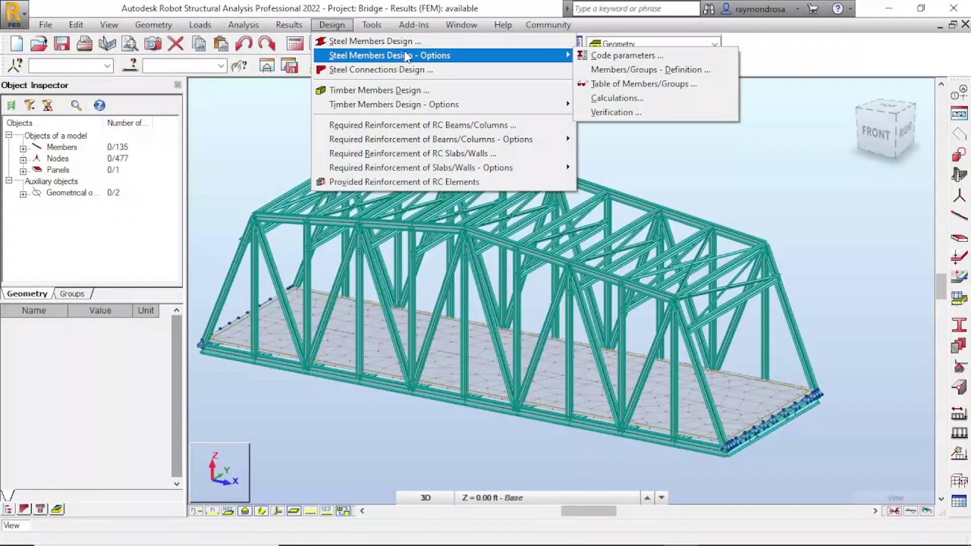Undo with the red left arrow
The width and height of the screenshot is (971, 546).
pos(244,44)
